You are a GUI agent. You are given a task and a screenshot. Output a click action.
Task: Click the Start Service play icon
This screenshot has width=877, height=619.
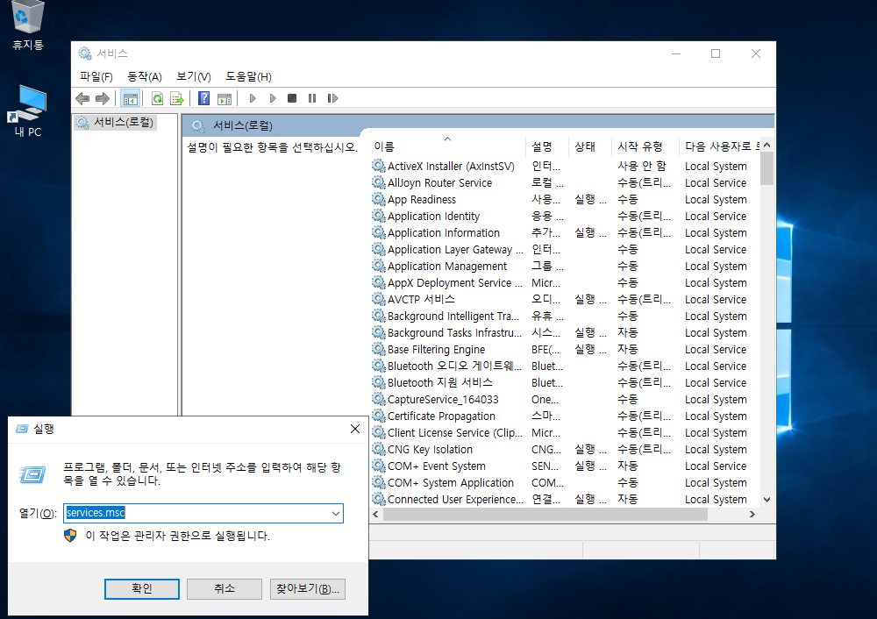[x=253, y=98]
